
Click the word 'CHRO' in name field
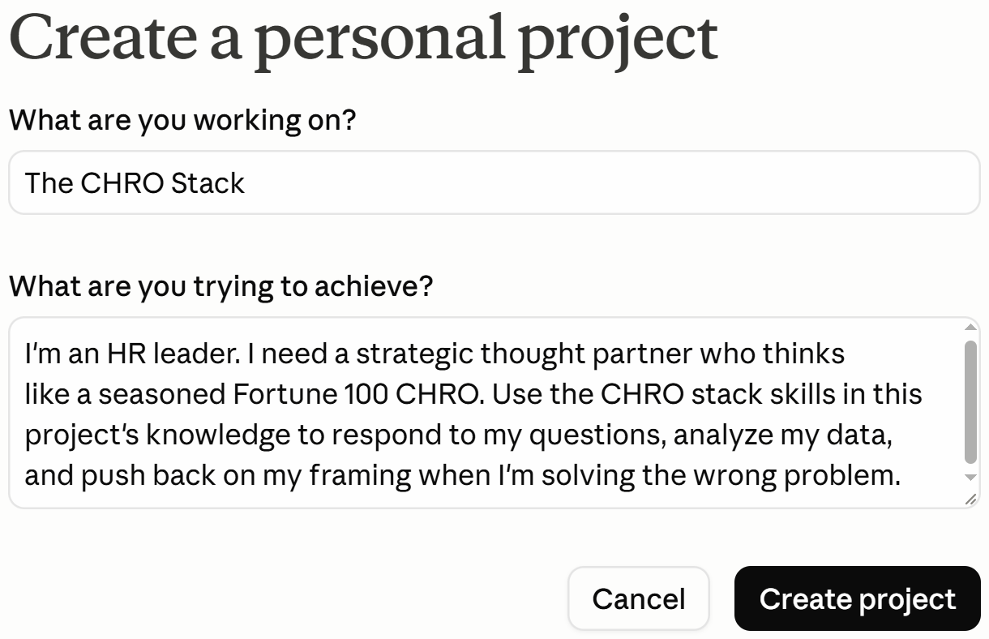(122, 183)
